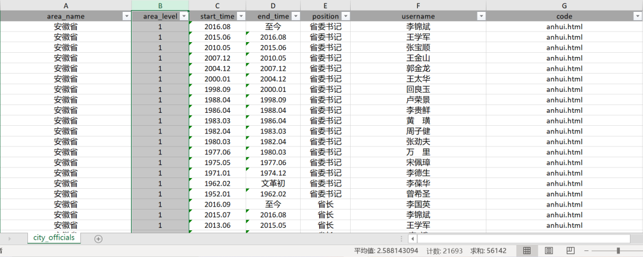The height and width of the screenshot is (257, 643).
Task: Click username cell 黄 璜
Action: point(419,120)
